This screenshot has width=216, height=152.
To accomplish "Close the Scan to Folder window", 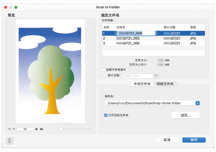I will click(6, 7).
